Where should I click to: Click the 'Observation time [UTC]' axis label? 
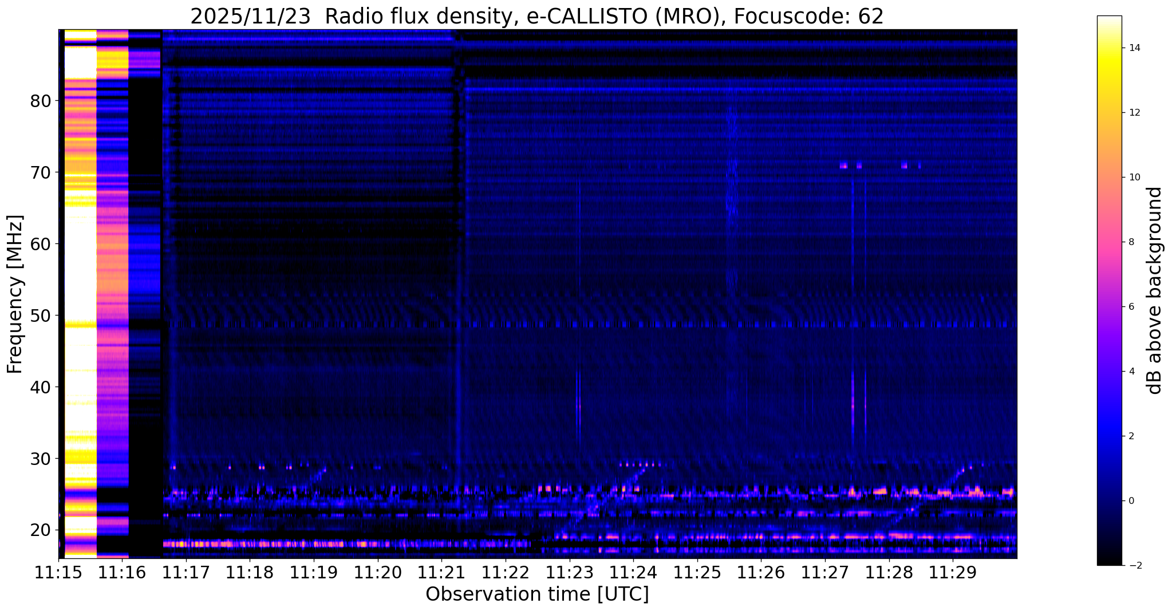pos(537,594)
